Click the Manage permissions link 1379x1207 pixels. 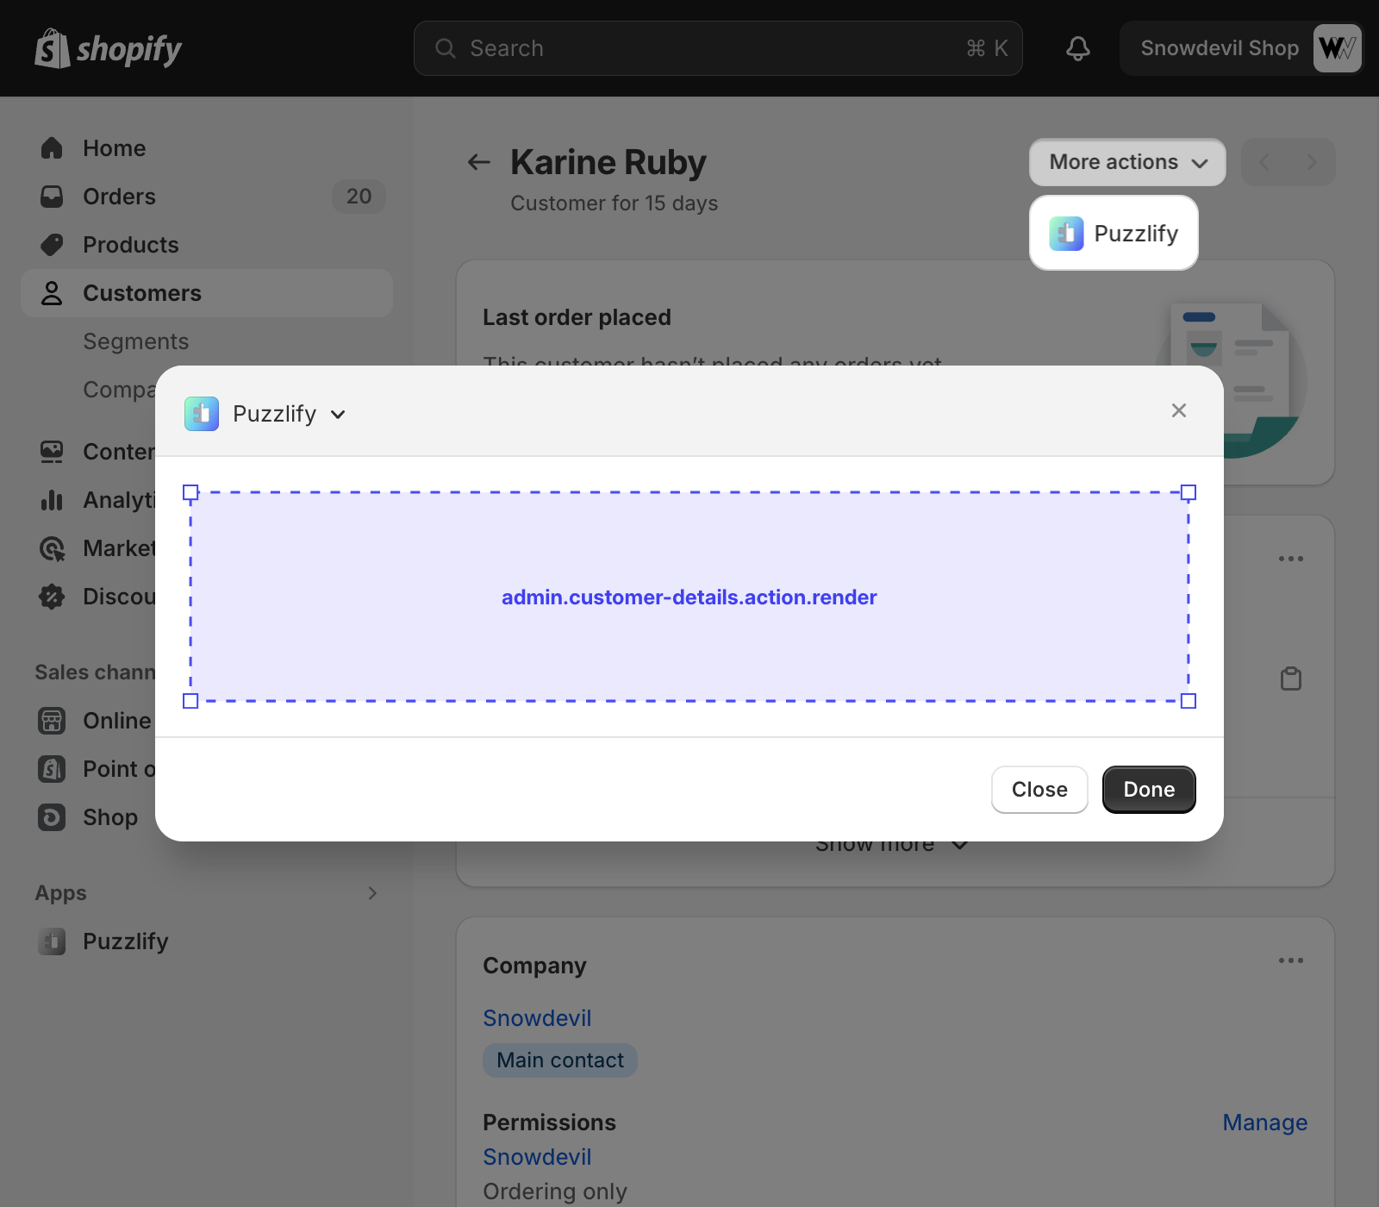coord(1264,1123)
